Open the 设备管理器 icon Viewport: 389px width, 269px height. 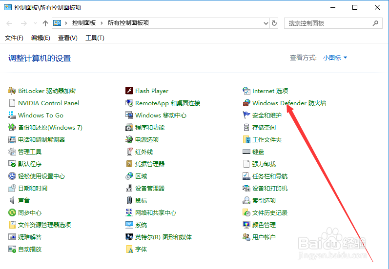(x=129, y=188)
